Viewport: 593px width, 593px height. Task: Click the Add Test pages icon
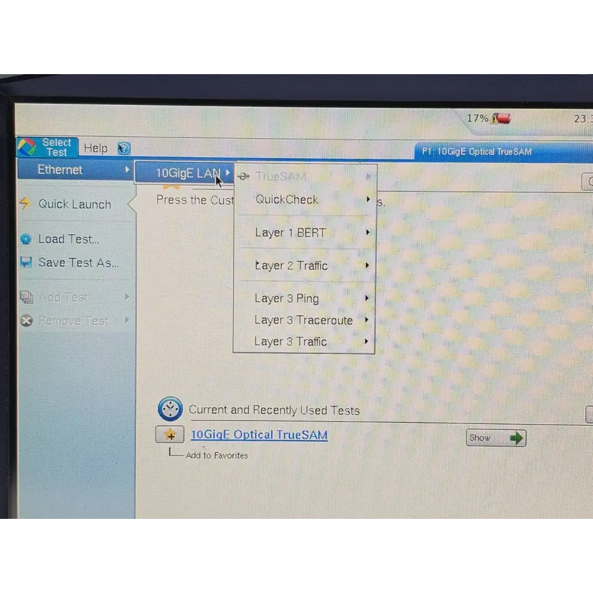(x=27, y=297)
